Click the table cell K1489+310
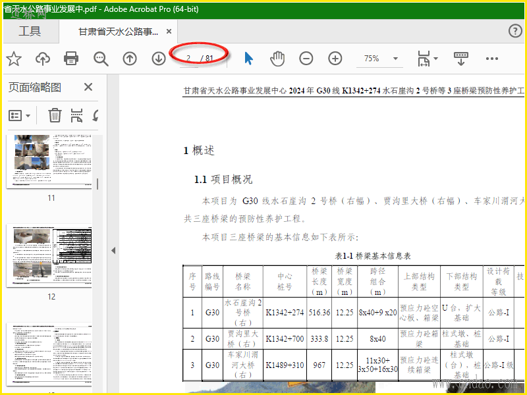 (x=285, y=365)
